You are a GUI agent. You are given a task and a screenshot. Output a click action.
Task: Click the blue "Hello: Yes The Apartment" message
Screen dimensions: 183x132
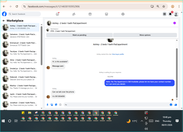(139, 83)
